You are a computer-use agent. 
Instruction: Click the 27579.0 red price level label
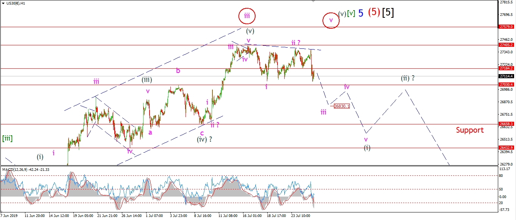click(506, 27)
